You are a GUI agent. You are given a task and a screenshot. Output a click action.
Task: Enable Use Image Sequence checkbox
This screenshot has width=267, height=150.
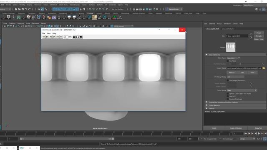[228, 80]
